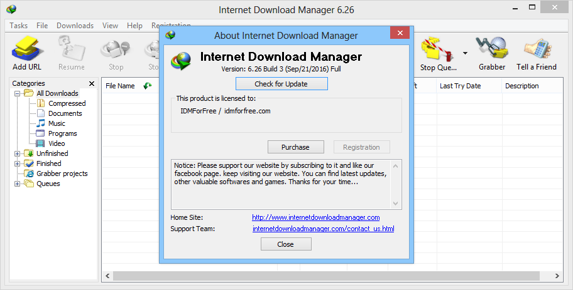
Task: Select All Downloads in category tree
Action: pyautogui.click(x=57, y=93)
